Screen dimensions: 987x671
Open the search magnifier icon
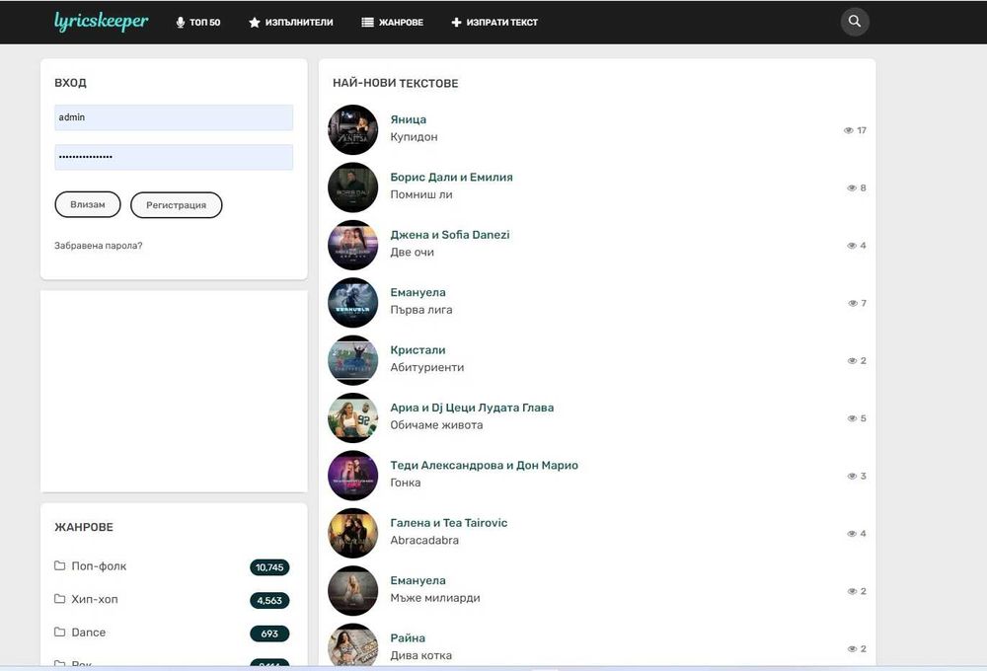click(854, 22)
